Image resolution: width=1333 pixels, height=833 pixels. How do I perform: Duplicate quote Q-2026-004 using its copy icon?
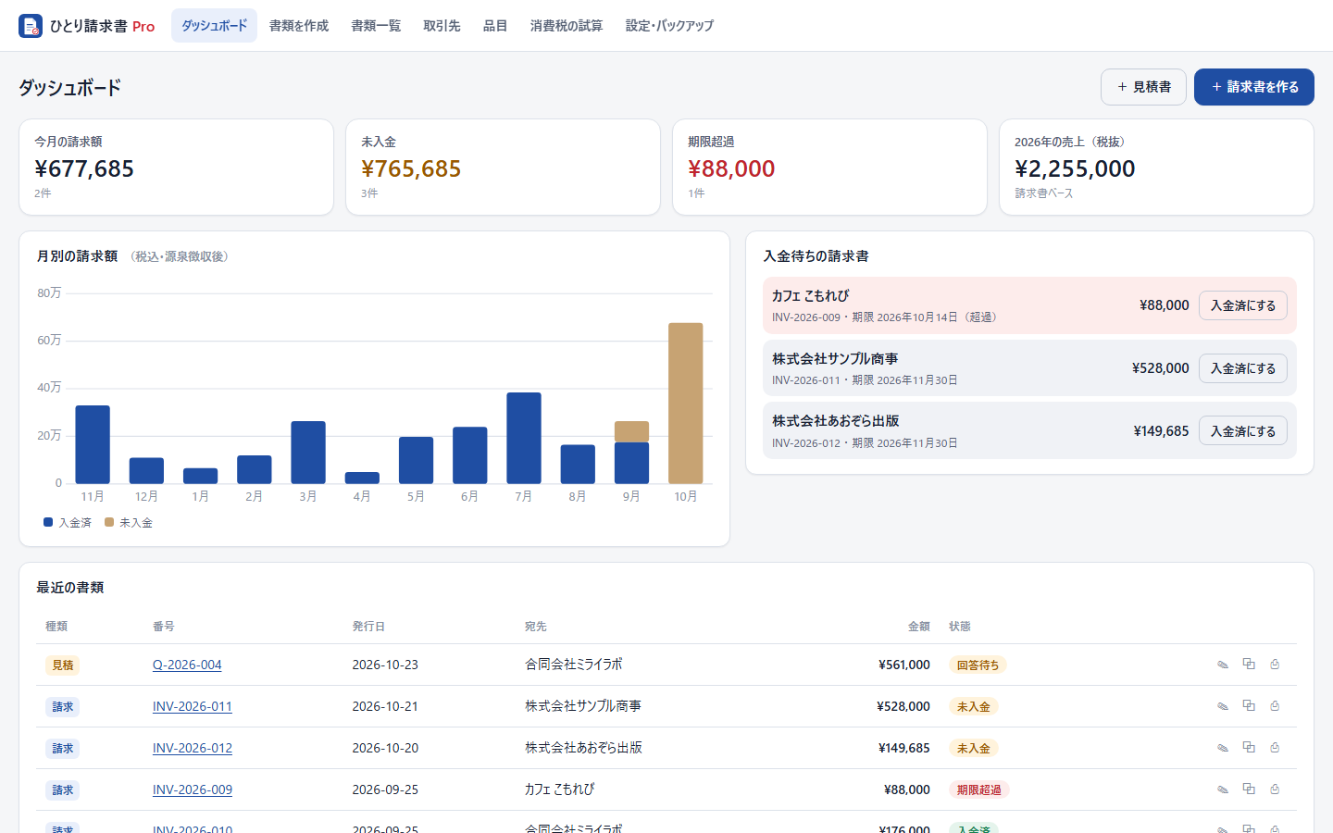tap(1249, 665)
